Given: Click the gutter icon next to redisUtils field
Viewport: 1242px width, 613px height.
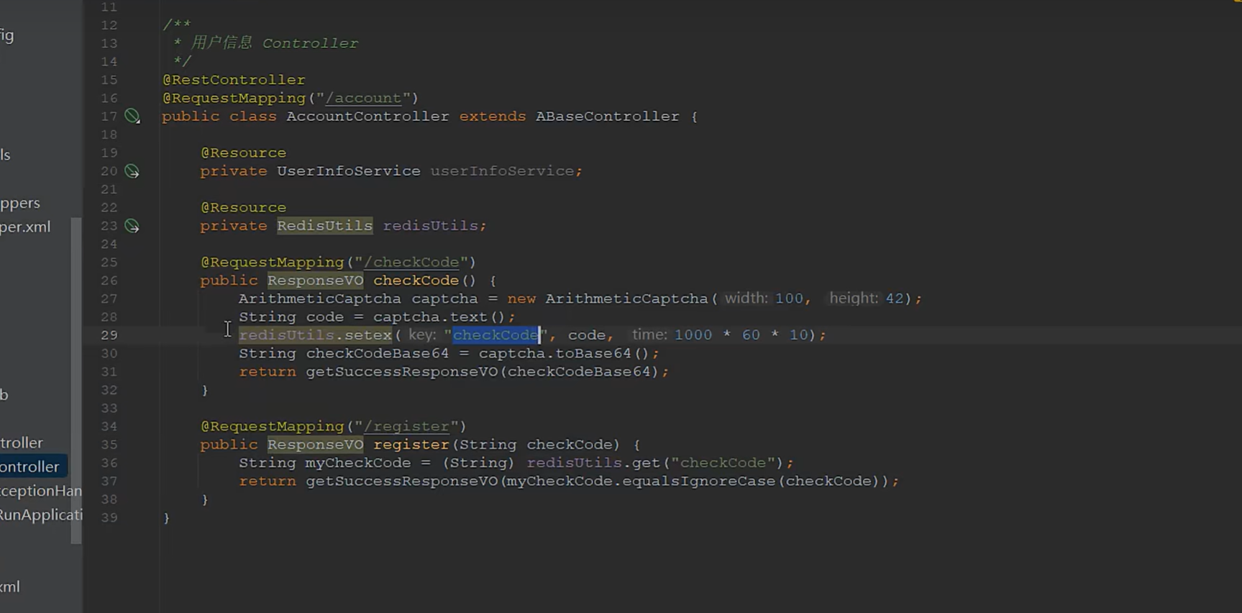Looking at the screenshot, I should coord(132,226).
